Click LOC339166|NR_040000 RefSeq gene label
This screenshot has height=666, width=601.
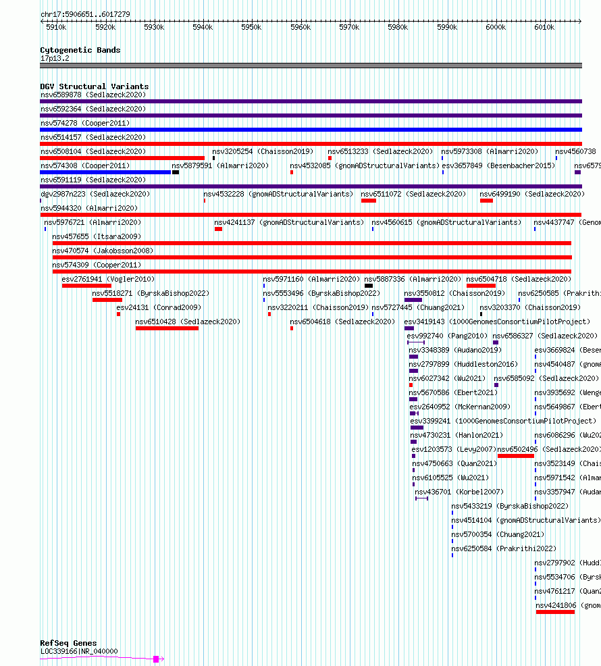click(79, 652)
